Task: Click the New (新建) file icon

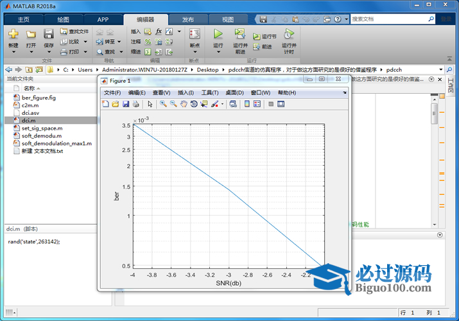Action: pos(13,34)
